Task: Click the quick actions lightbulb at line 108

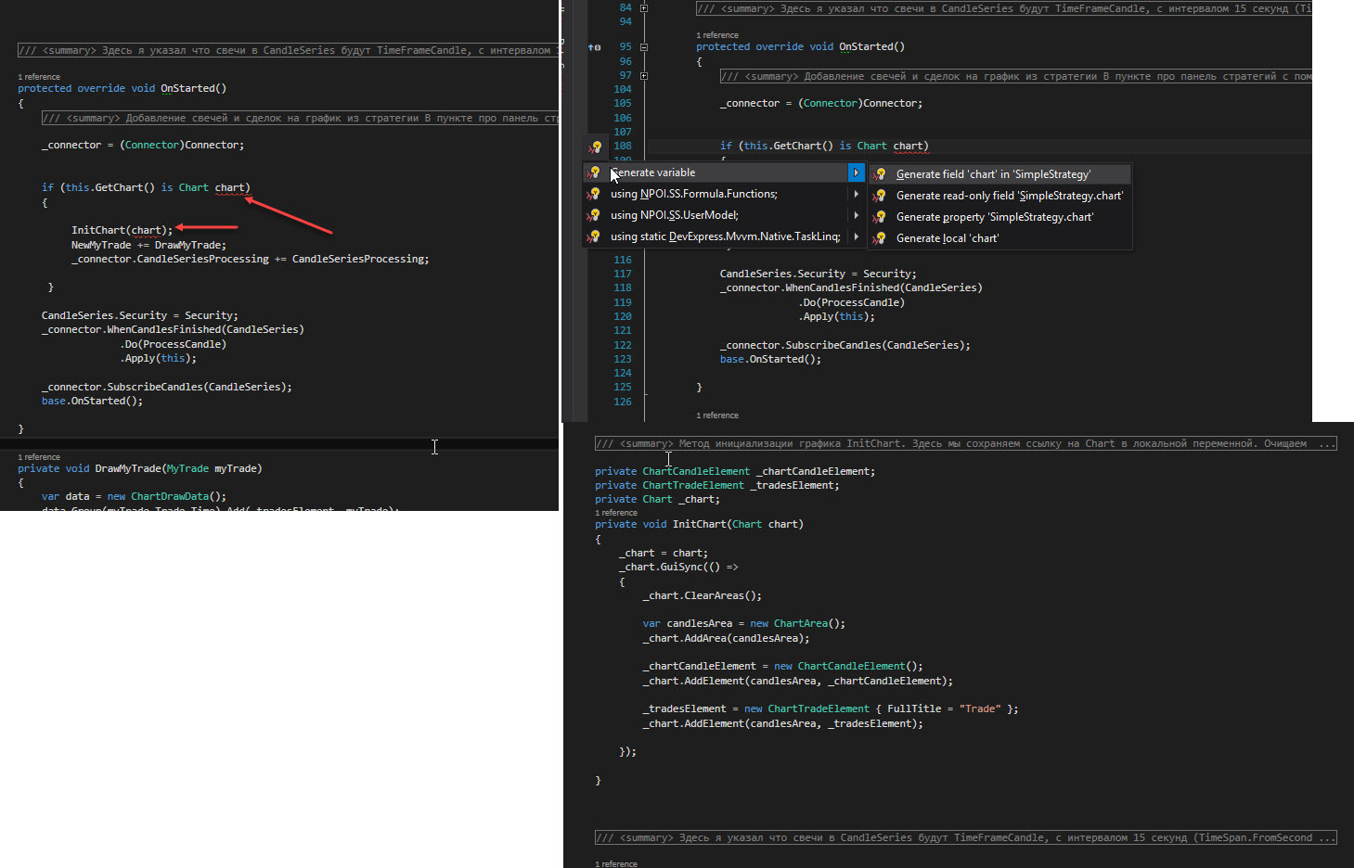Action: point(595,147)
